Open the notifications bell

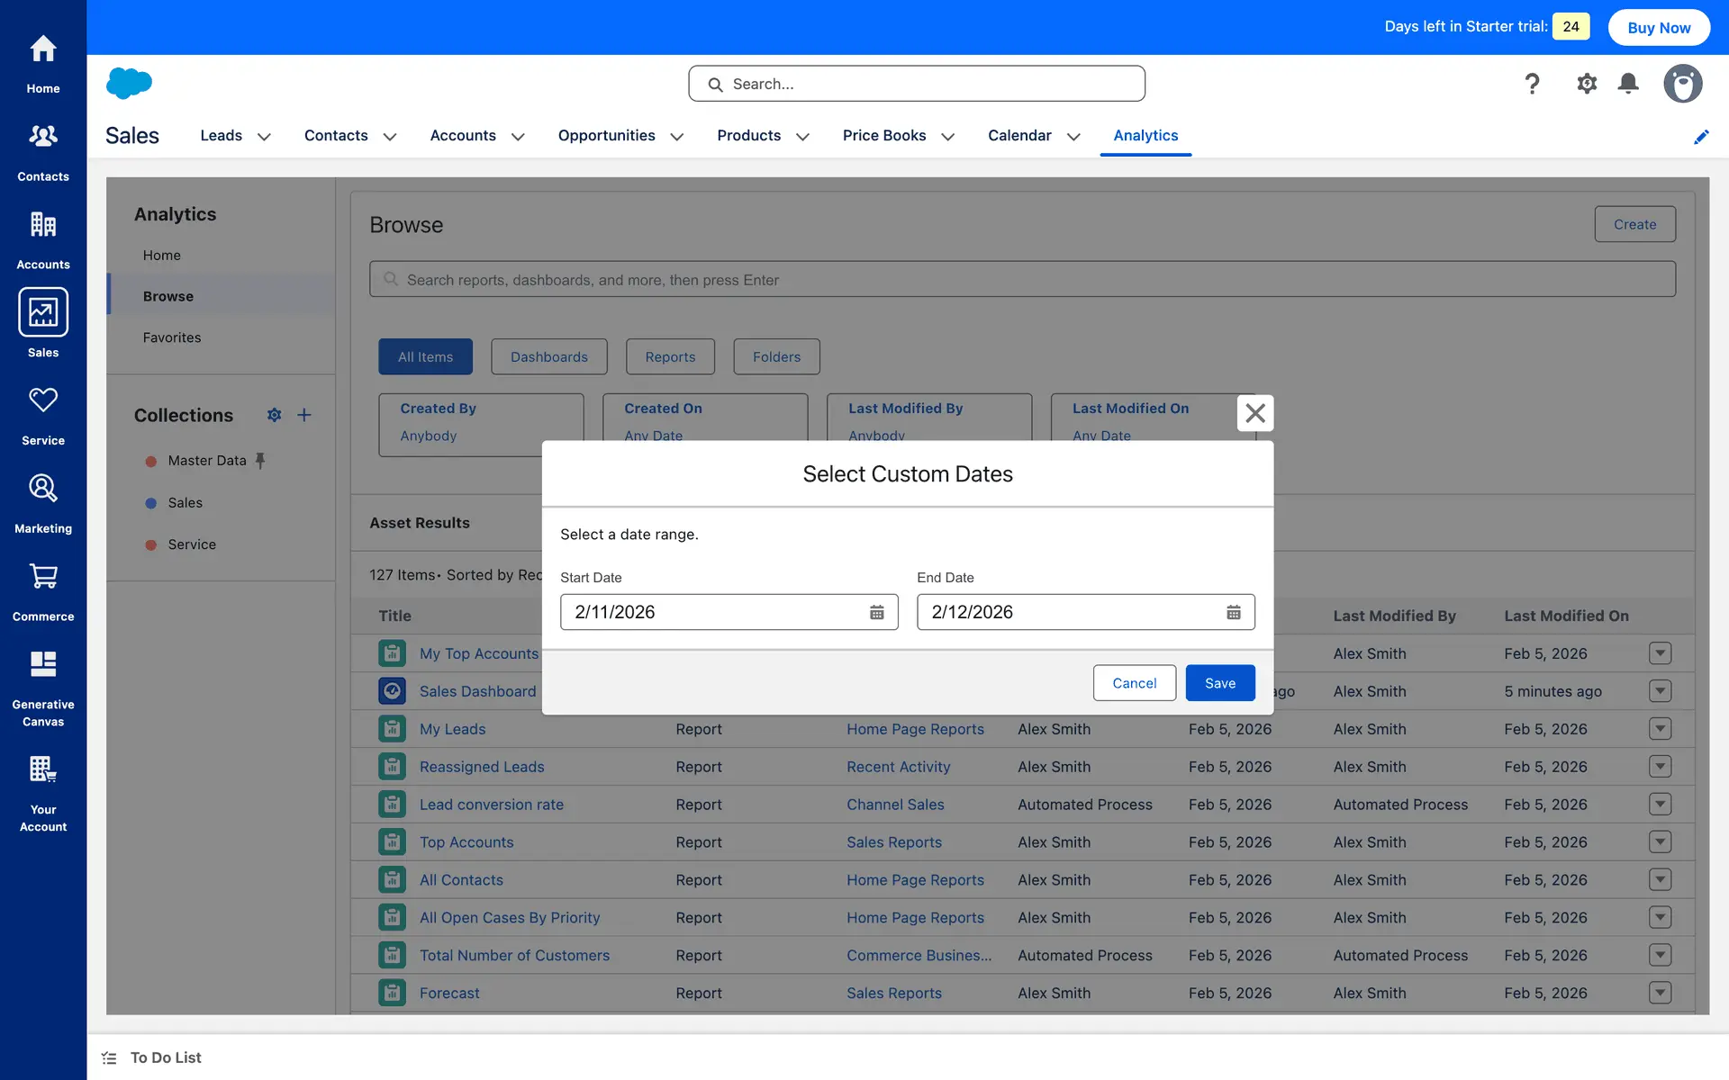coord(1627,84)
